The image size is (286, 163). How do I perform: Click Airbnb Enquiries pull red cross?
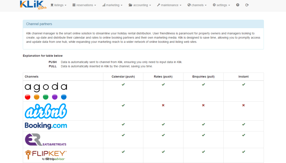click(x=203, y=105)
